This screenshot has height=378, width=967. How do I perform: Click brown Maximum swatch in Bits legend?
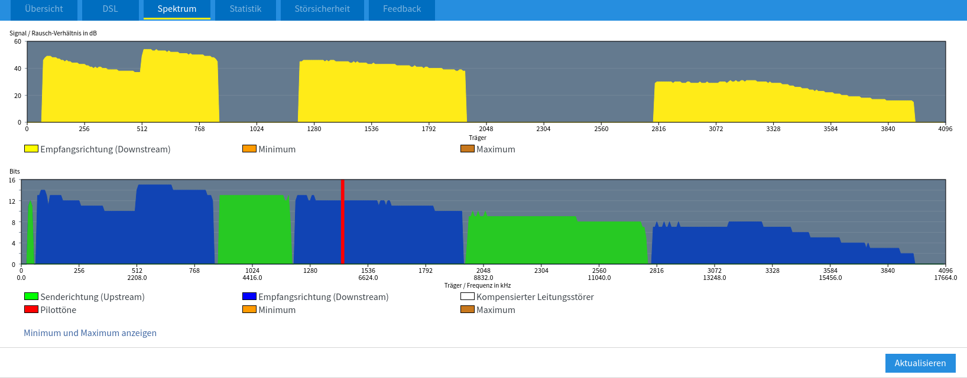pos(468,309)
